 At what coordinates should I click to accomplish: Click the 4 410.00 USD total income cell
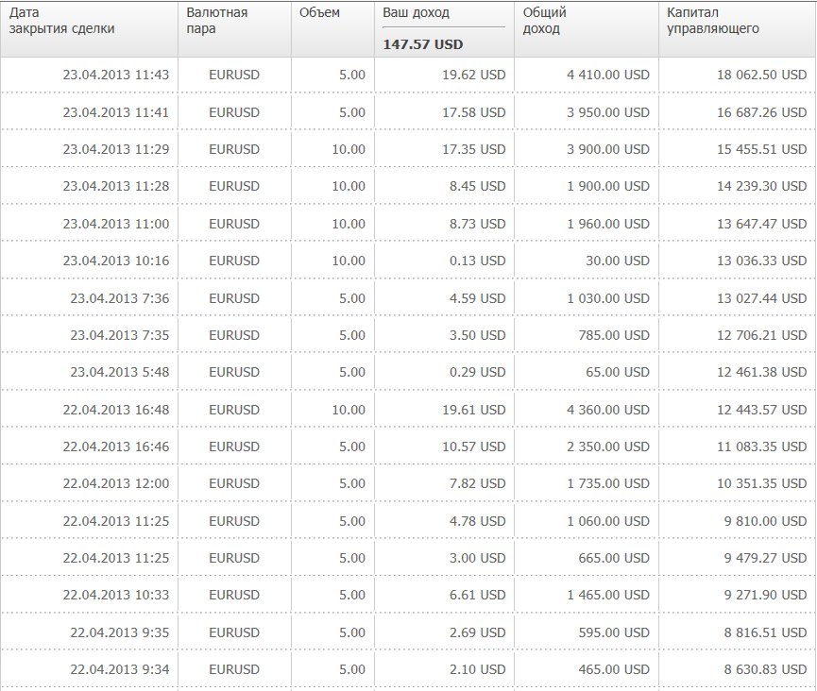(608, 76)
